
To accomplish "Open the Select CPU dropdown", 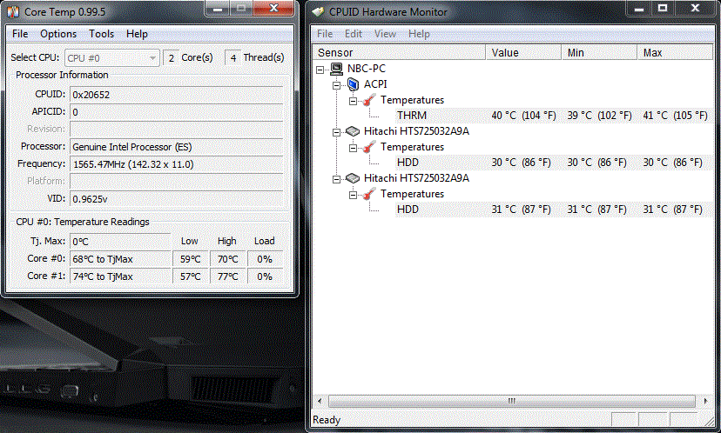I will 112,58.
